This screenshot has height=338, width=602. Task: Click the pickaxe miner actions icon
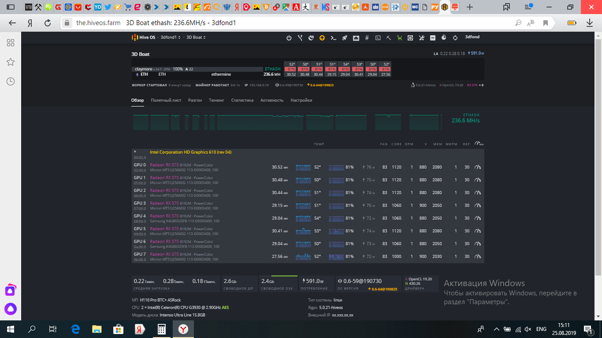click(x=389, y=38)
